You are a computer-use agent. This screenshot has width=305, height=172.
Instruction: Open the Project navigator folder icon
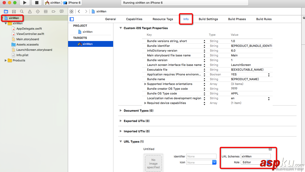pyautogui.click(x=6, y=11)
